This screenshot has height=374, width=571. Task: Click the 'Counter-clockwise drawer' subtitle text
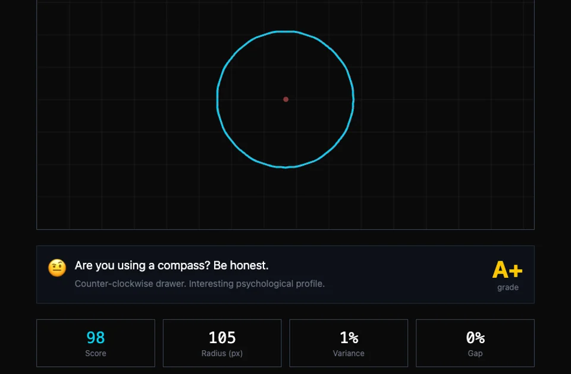pos(200,284)
